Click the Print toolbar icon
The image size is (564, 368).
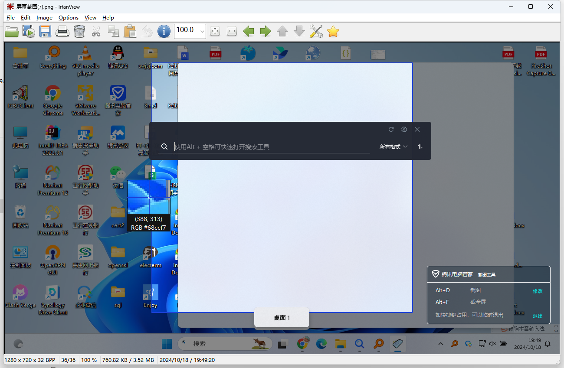coord(62,31)
